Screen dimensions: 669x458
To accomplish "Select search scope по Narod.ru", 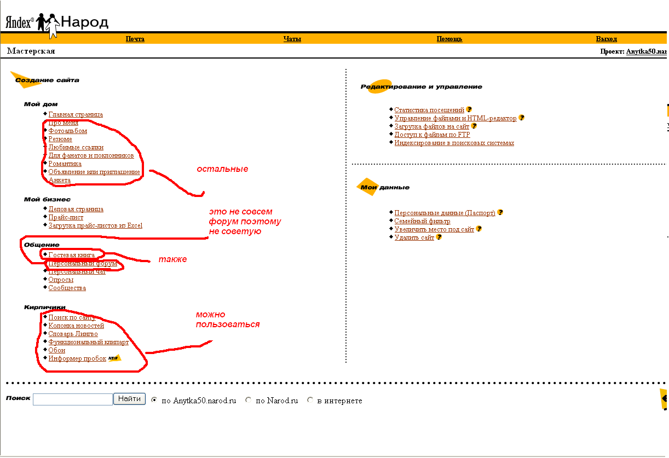I will coord(249,400).
